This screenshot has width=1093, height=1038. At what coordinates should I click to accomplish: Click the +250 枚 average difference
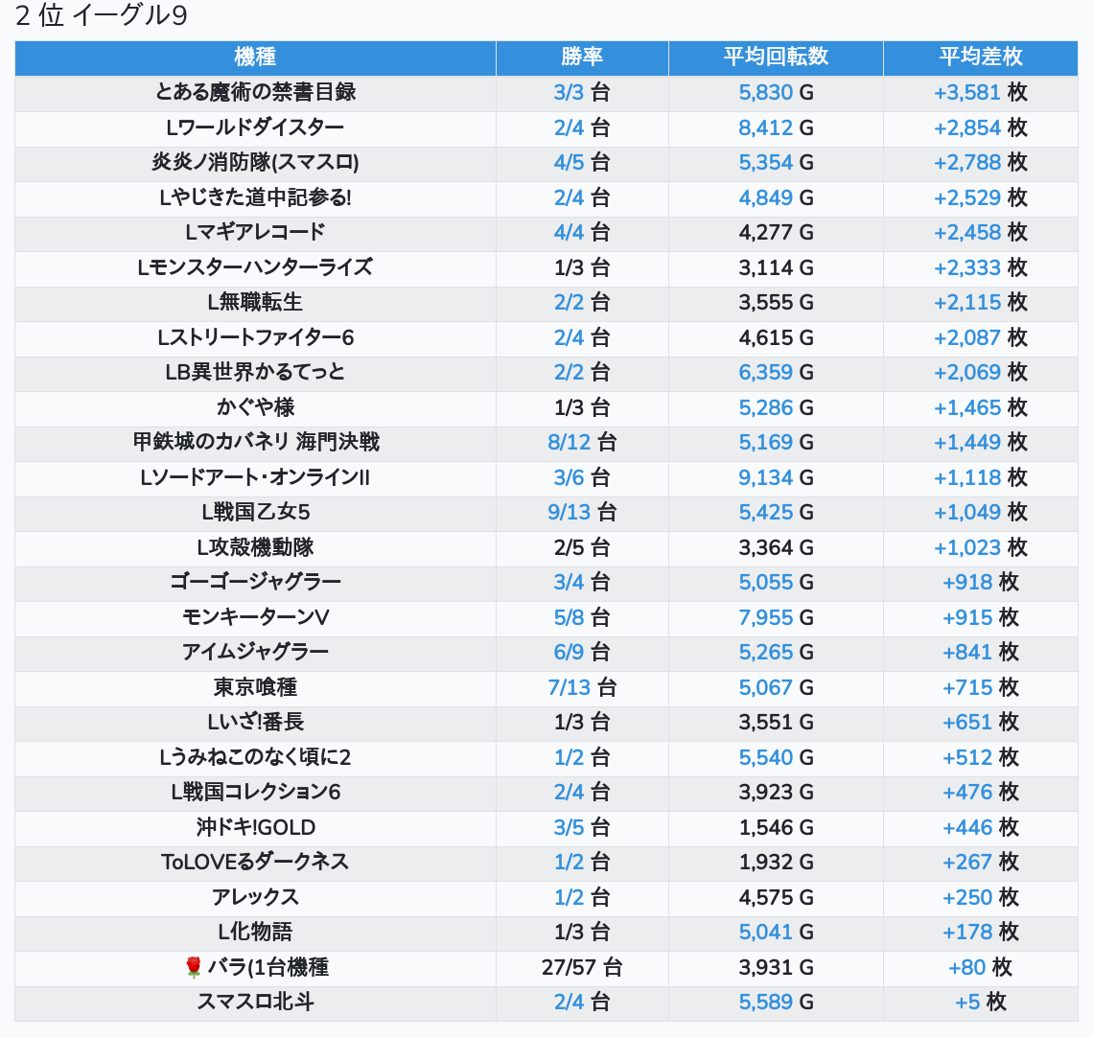point(981,898)
